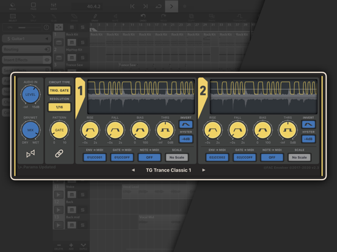Screen dimensions: 337x252
Task: Click the link chain icon under Gate knob
Action: click(x=59, y=153)
